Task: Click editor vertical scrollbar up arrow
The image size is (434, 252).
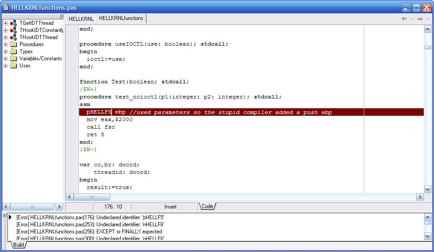Action: [427, 29]
